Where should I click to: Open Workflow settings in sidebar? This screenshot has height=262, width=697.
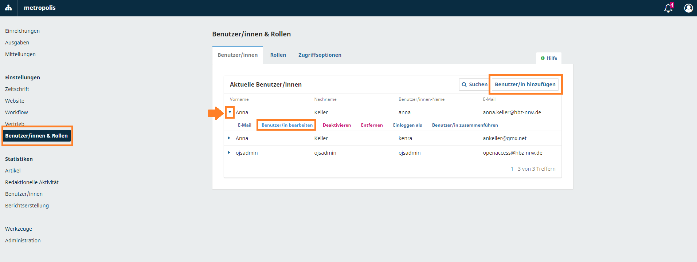coord(16,112)
